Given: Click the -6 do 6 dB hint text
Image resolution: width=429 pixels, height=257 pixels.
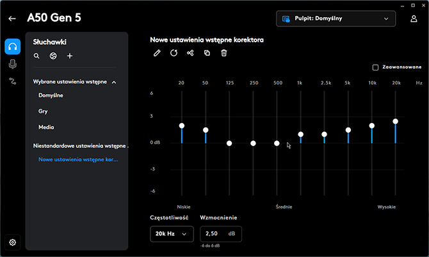Looking at the screenshot, I should pyautogui.click(x=210, y=245).
